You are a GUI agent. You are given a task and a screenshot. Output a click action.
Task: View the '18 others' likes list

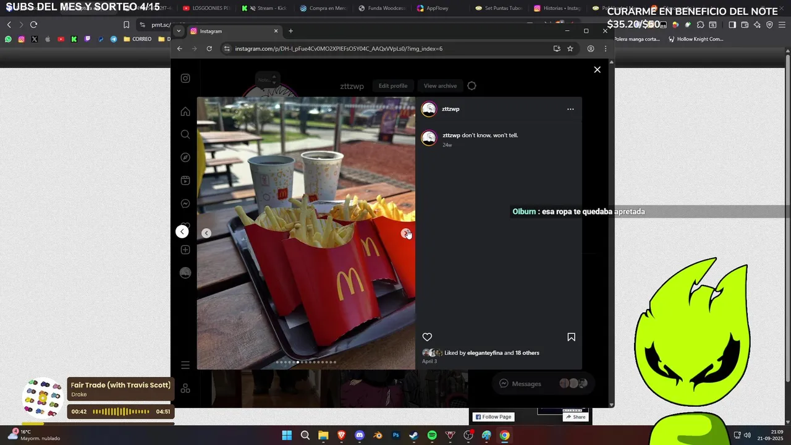click(527, 353)
